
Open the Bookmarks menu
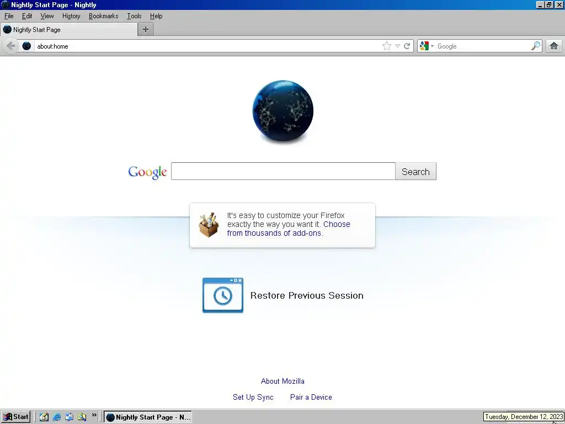coord(103,16)
